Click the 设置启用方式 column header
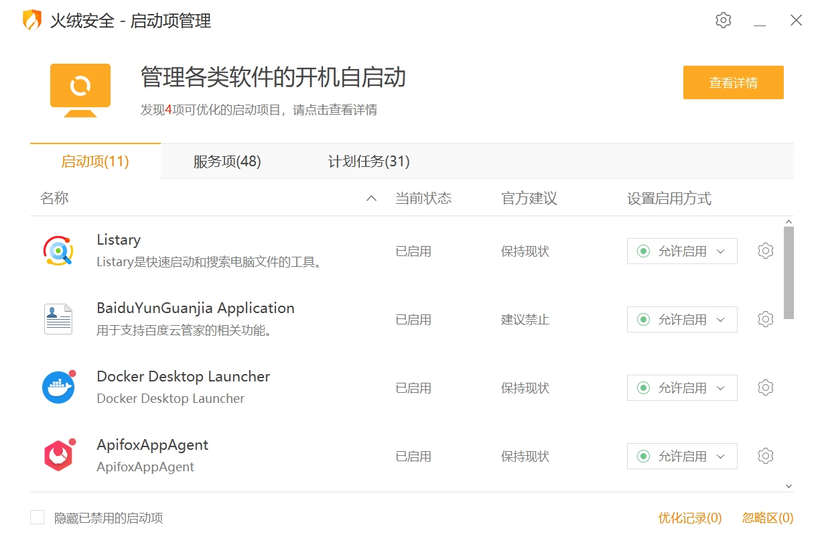 (x=669, y=198)
